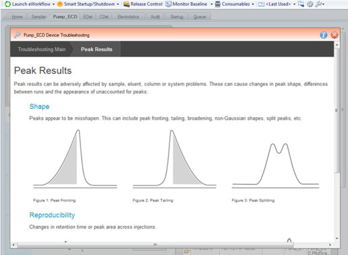This screenshot has height=255, width=348.
Task: Click the Release Control icon
Action: coord(126,4)
